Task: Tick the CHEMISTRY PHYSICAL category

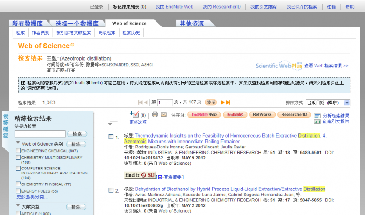Action: 18,184
